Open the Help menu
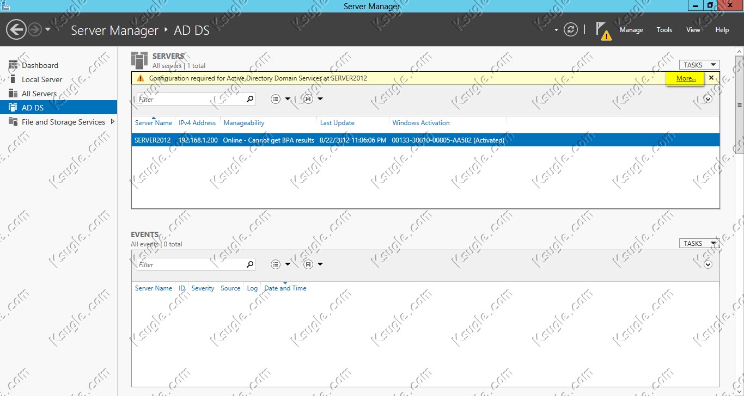 pos(722,30)
